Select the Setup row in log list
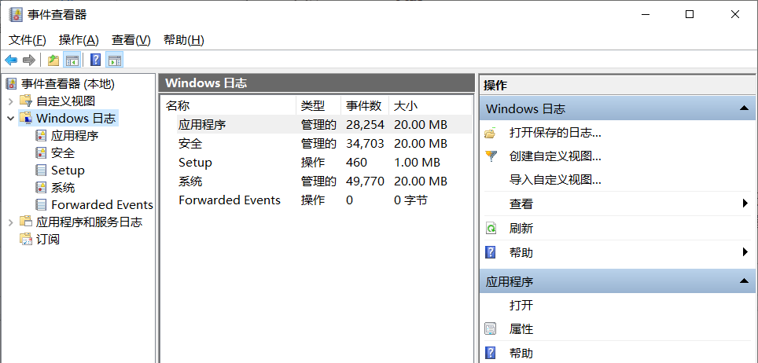Viewport: 758px width, 363px height. coord(316,163)
